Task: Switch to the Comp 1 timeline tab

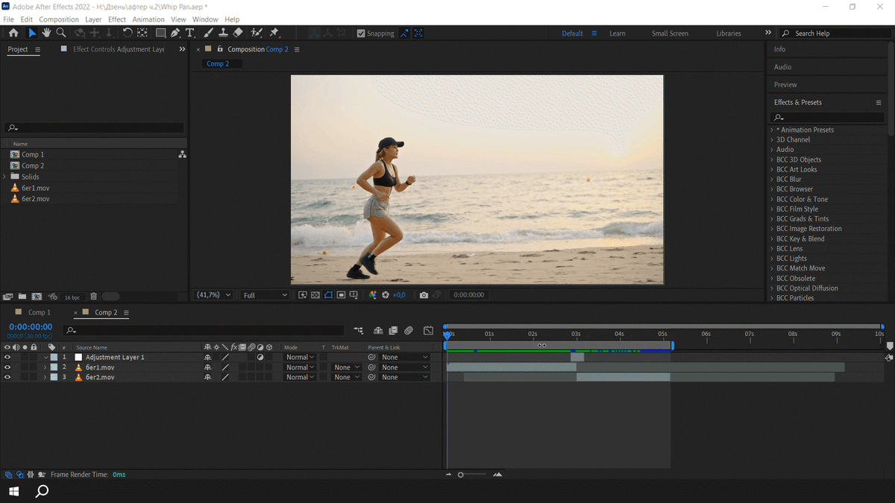Action: pos(39,313)
